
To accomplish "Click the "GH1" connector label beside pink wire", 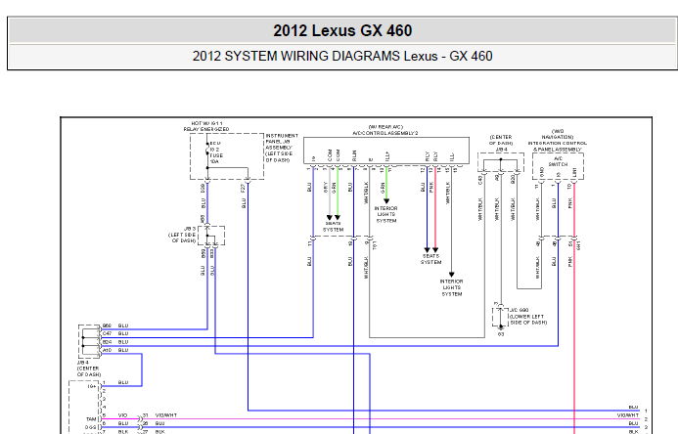I will tap(578, 244).
